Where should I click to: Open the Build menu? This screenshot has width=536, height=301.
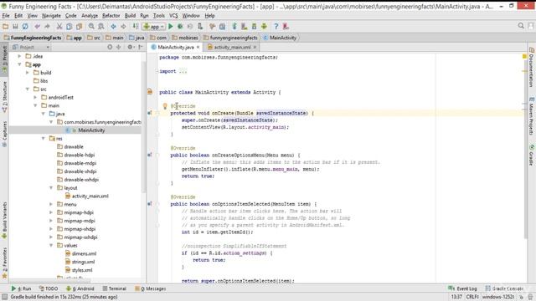[x=130, y=16]
